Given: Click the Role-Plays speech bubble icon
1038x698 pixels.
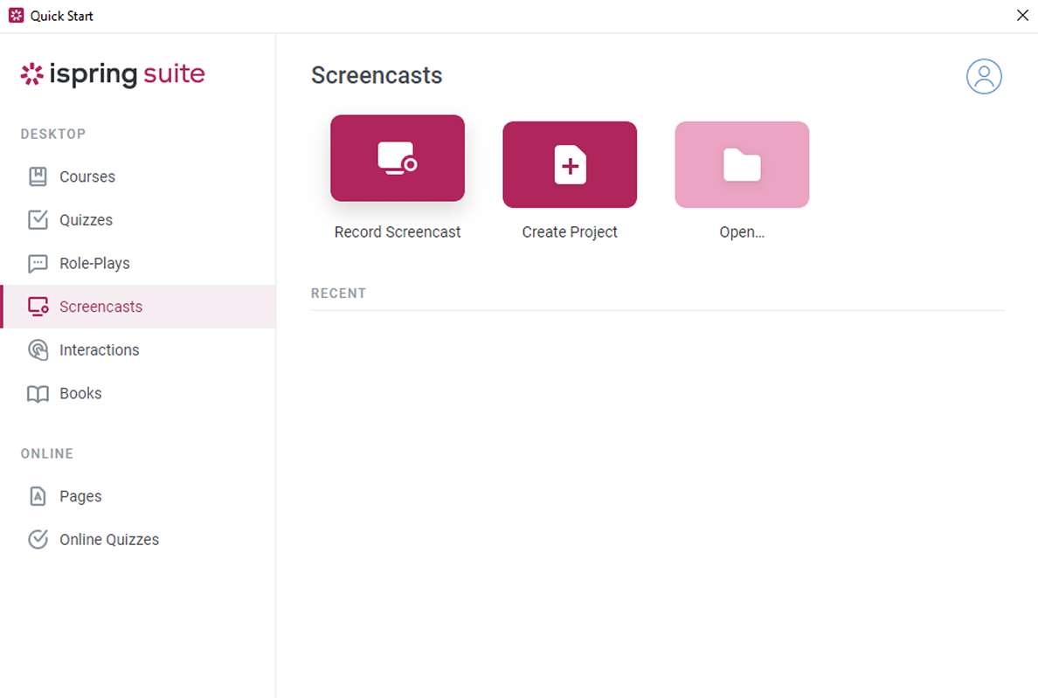Looking at the screenshot, I should pyautogui.click(x=38, y=263).
